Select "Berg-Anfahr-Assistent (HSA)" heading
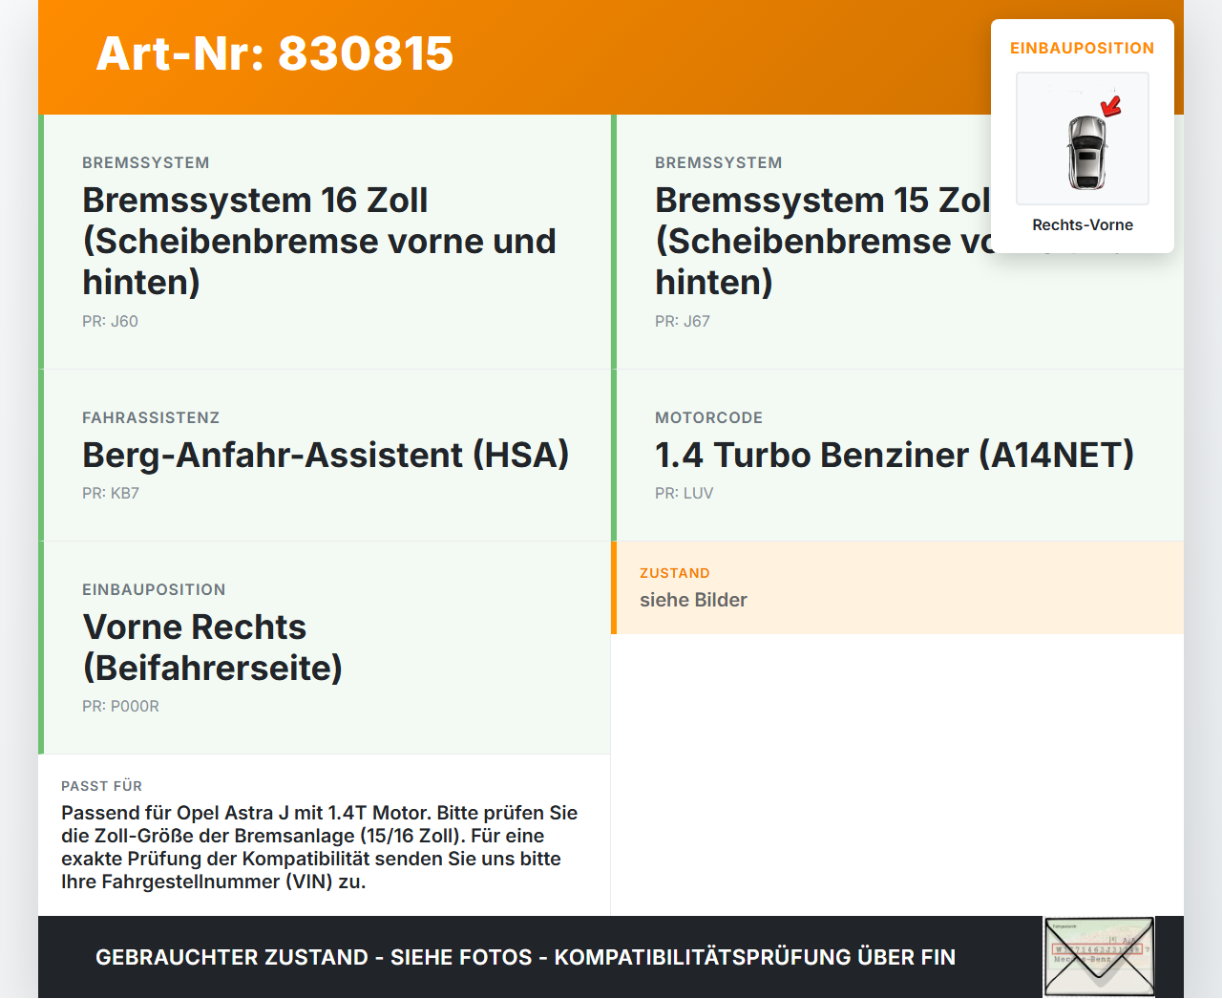Viewport: 1222px width, 999px height. 326,455
